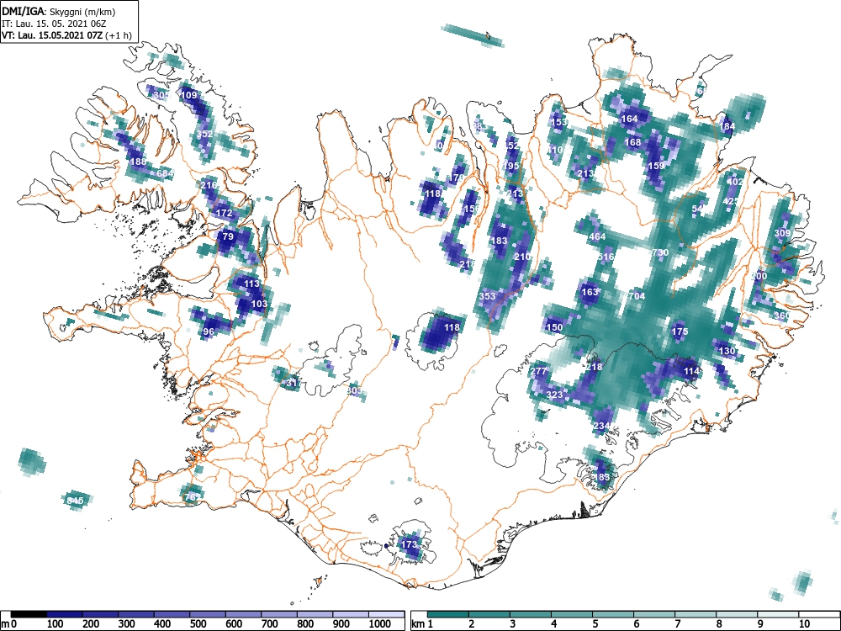Click the visibility value '150'
The width and height of the screenshot is (841, 631).
(554, 327)
